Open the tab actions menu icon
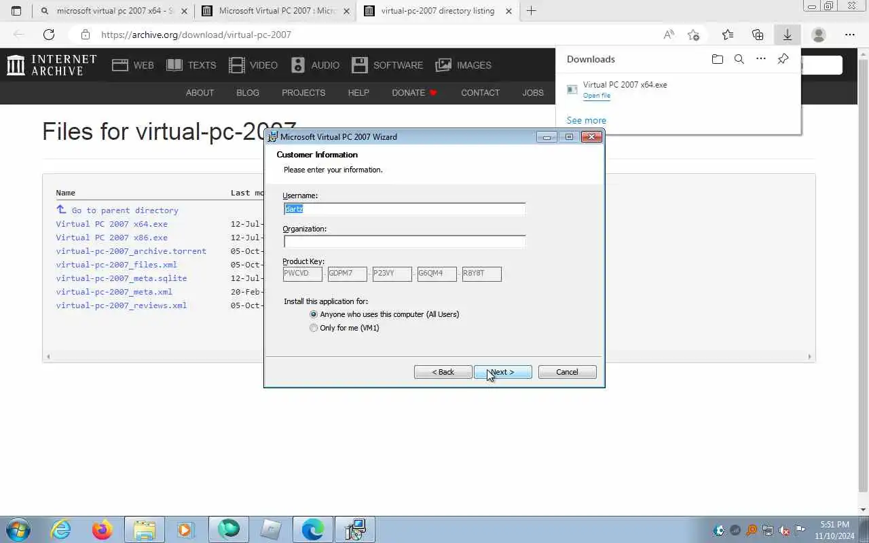Viewport: 869px width, 543px height. [x=16, y=11]
